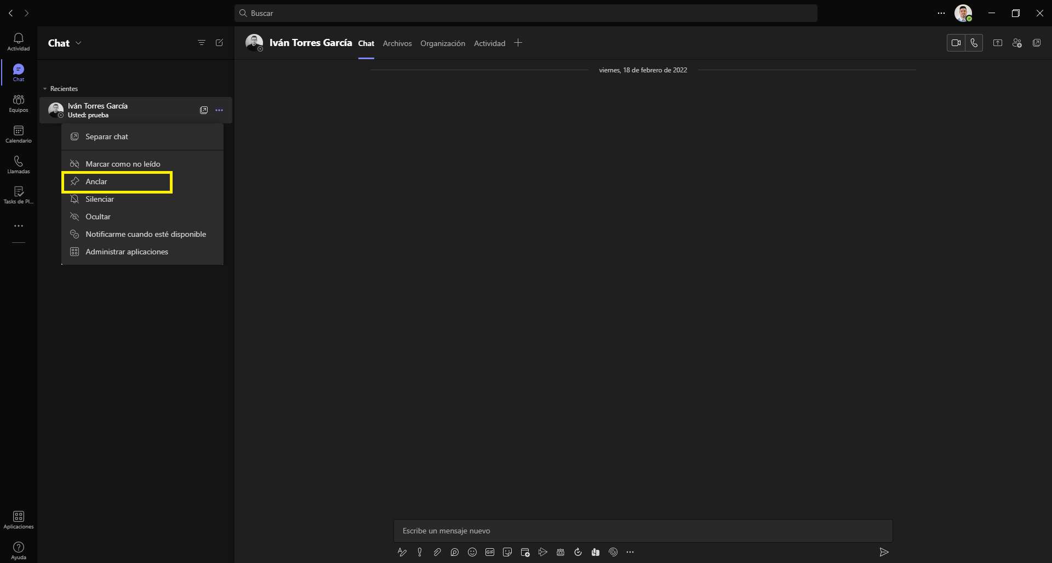Choose Notificarme cuando esté disponible
The image size is (1052, 563).
(142, 234)
